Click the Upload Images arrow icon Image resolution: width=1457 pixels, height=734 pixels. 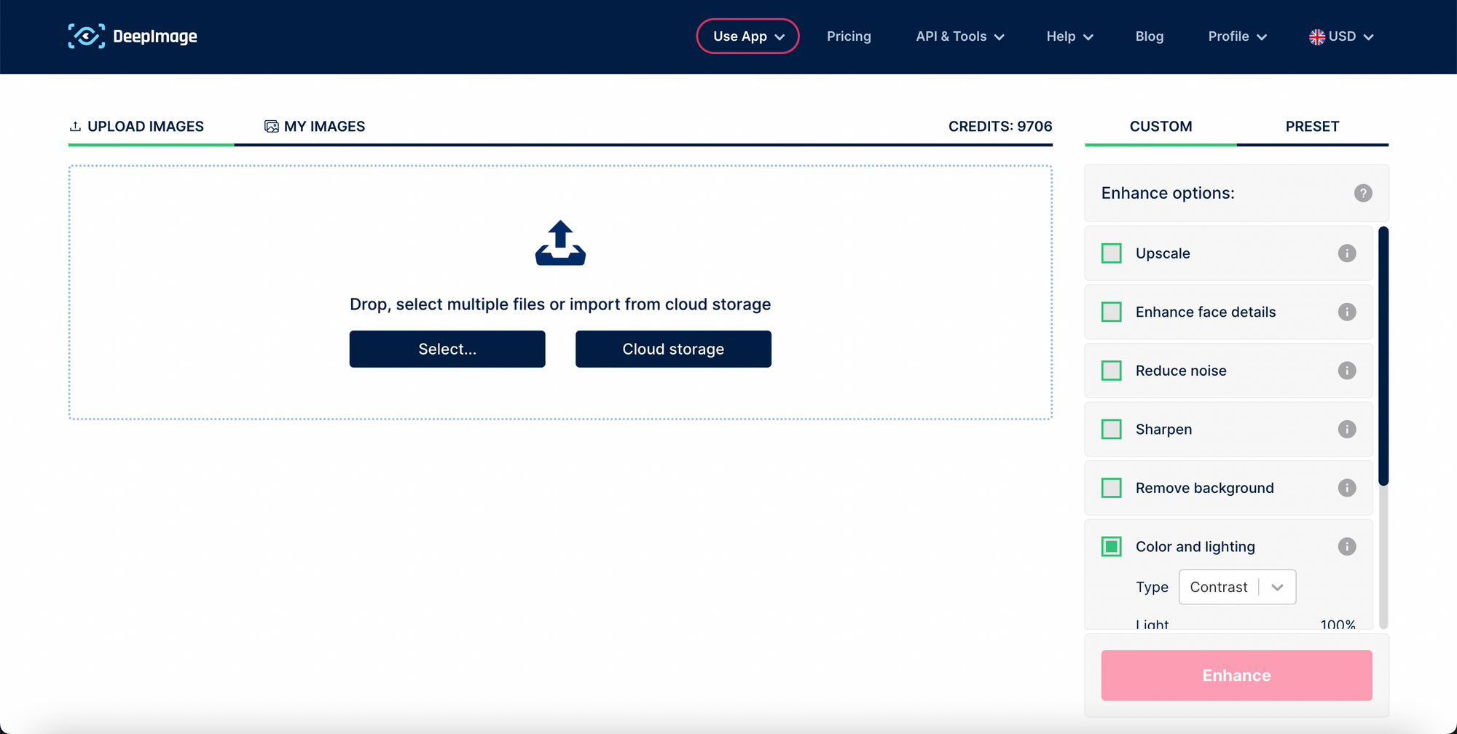point(75,127)
